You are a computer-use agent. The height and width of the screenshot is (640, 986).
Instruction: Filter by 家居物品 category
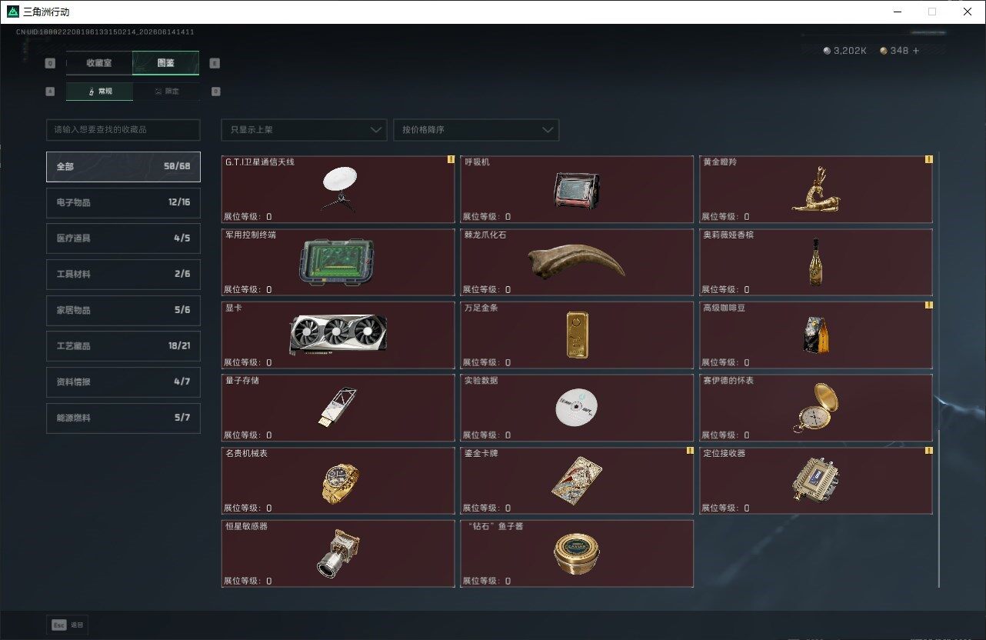123,310
